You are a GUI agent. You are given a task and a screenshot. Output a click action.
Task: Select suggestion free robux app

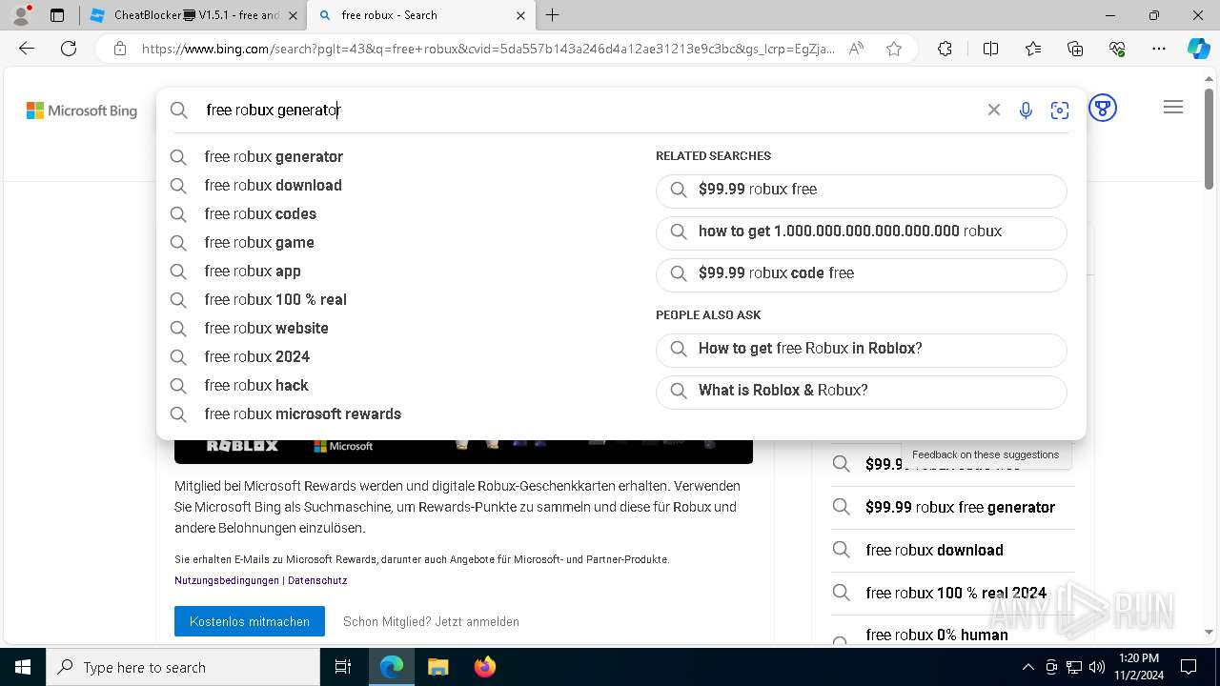pyautogui.click(x=253, y=271)
